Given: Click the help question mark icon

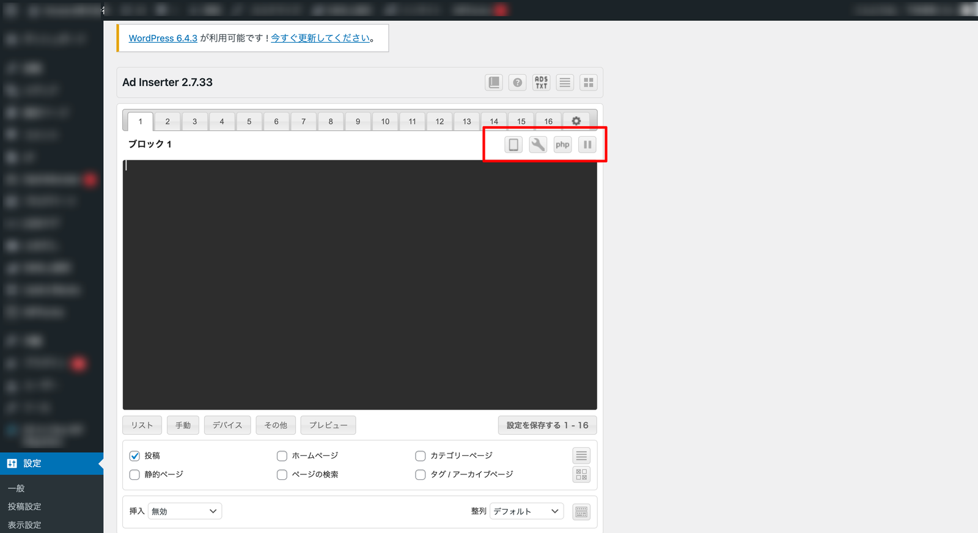Looking at the screenshot, I should (x=518, y=83).
